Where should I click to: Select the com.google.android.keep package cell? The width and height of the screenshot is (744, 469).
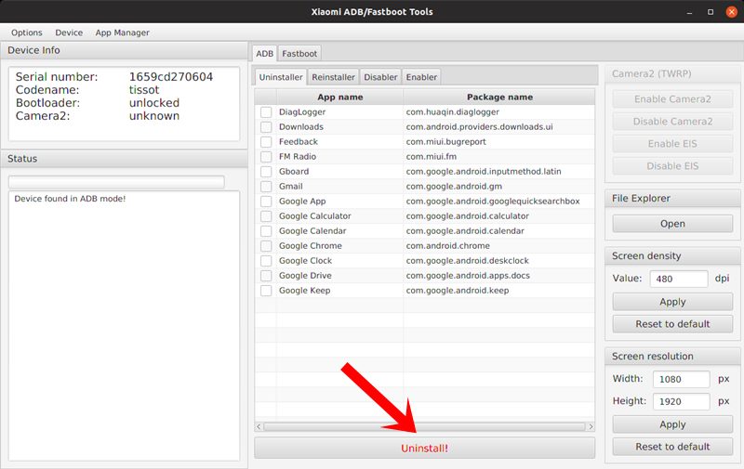click(x=498, y=291)
